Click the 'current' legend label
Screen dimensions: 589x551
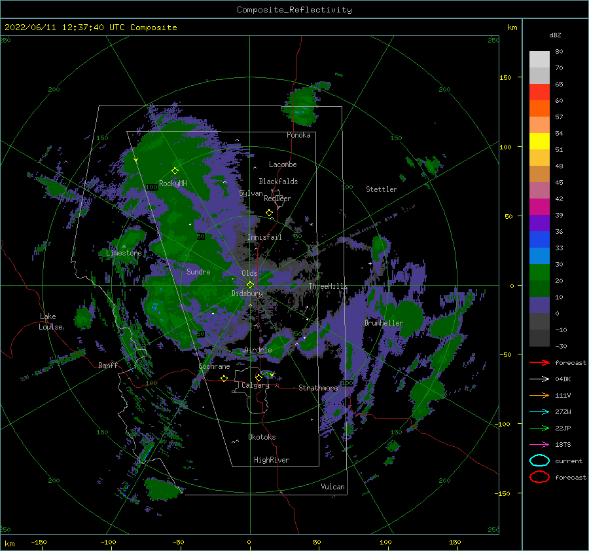point(569,461)
